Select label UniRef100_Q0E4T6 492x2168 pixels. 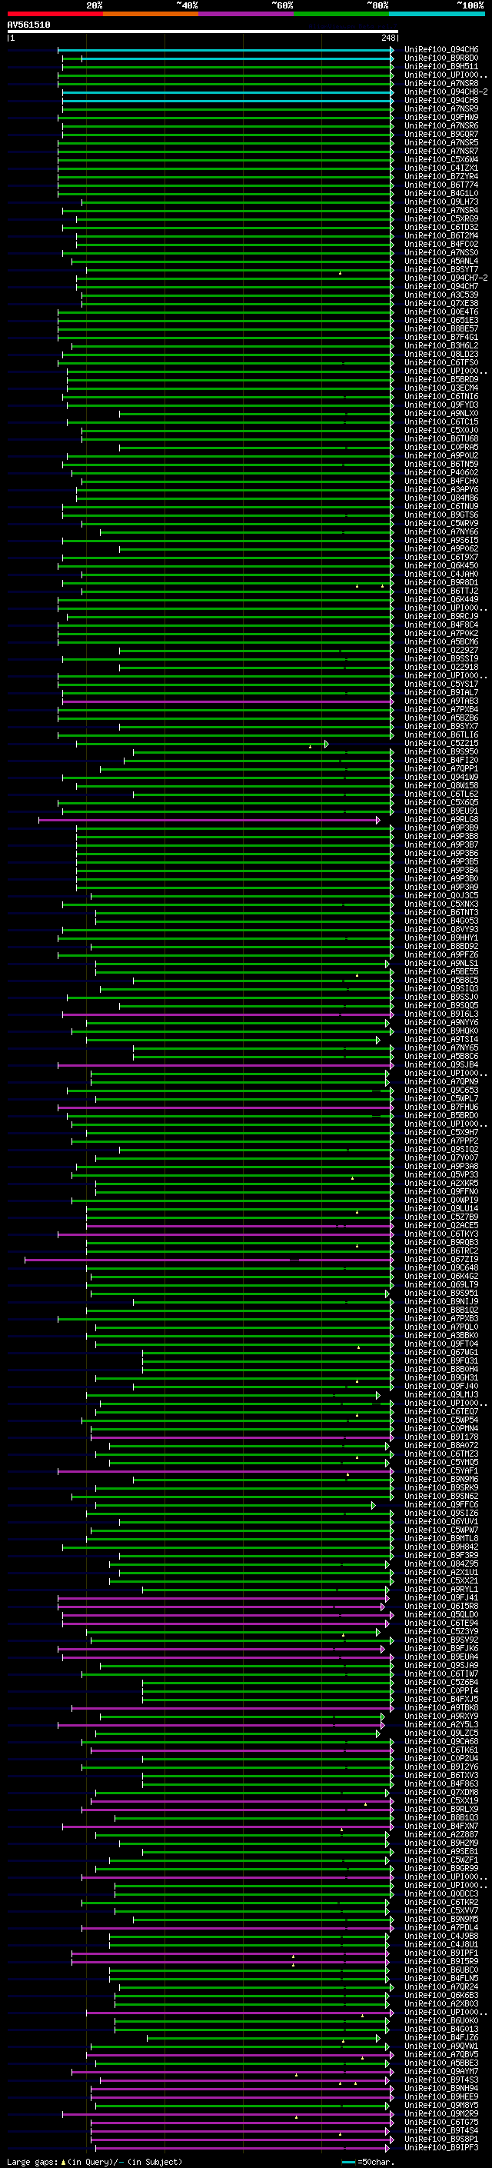pyautogui.click(x=441, y=312)
